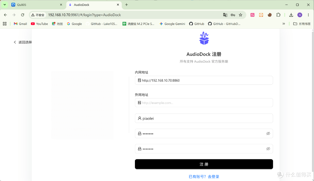Click the username field containing piaolei
The width and height of the screenshot is (314, 181).
(204, 118)
